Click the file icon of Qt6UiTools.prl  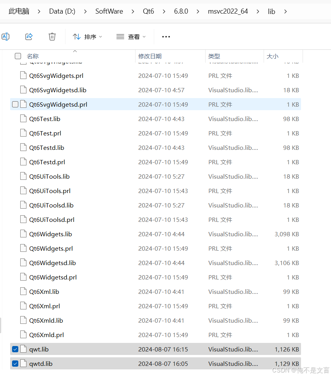coord(23,191)
